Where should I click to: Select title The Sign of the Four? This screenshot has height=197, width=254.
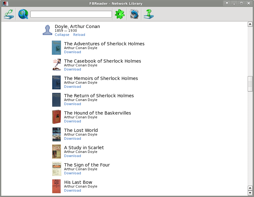click(87, 165)
